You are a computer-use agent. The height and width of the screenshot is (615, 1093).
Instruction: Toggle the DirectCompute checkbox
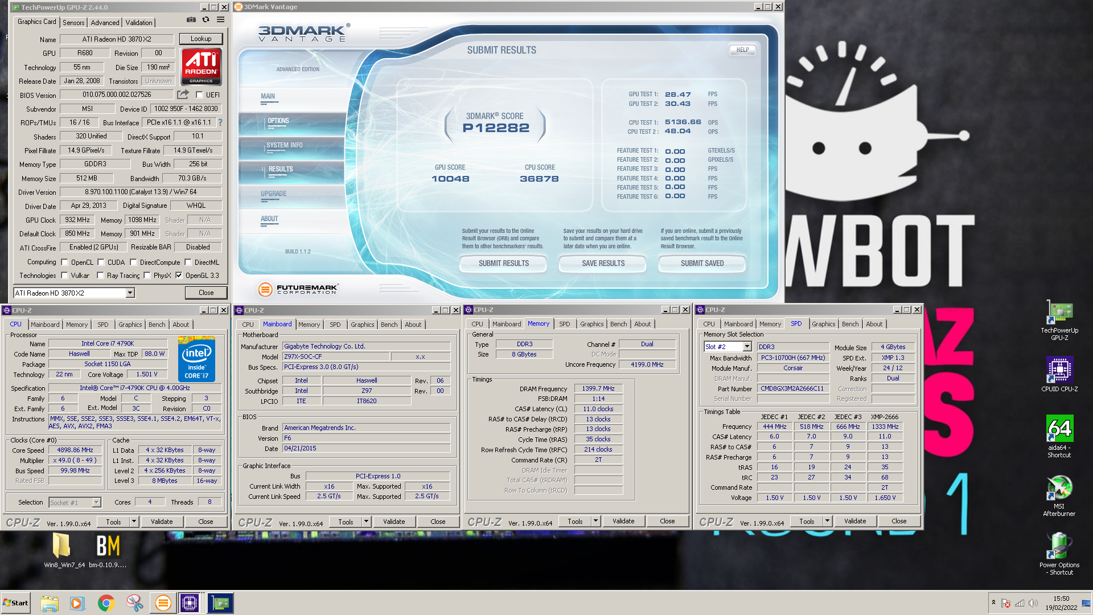[133, 263]
